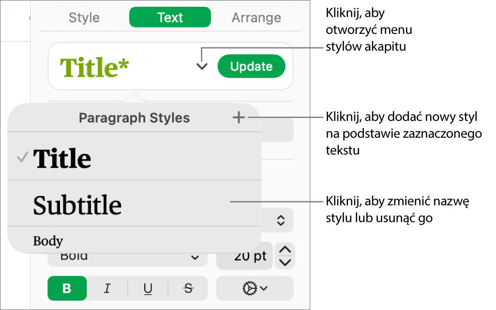Viewport: 496px width, 310px height.
Task: Add new paragraph style with plus icon
Action: [x=239, y=117]
